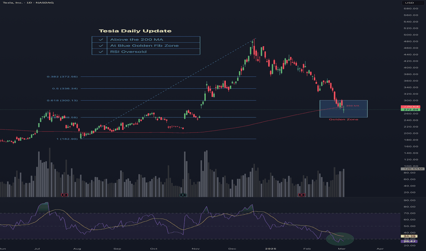Select the green oval highlighting oversold RSI
The image size is (426, 251).
point(340,239)
